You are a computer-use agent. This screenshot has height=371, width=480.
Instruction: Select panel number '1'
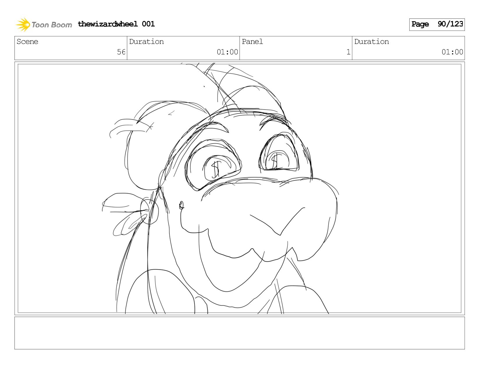click(x=348, y=52)
